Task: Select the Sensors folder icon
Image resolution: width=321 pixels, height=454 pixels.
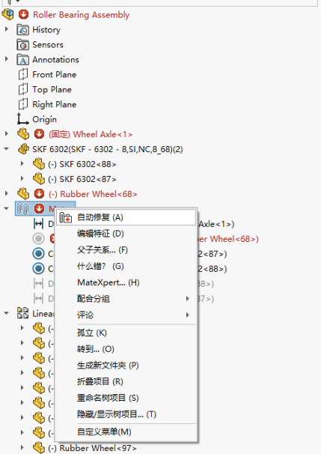Action: click(23, 45)
